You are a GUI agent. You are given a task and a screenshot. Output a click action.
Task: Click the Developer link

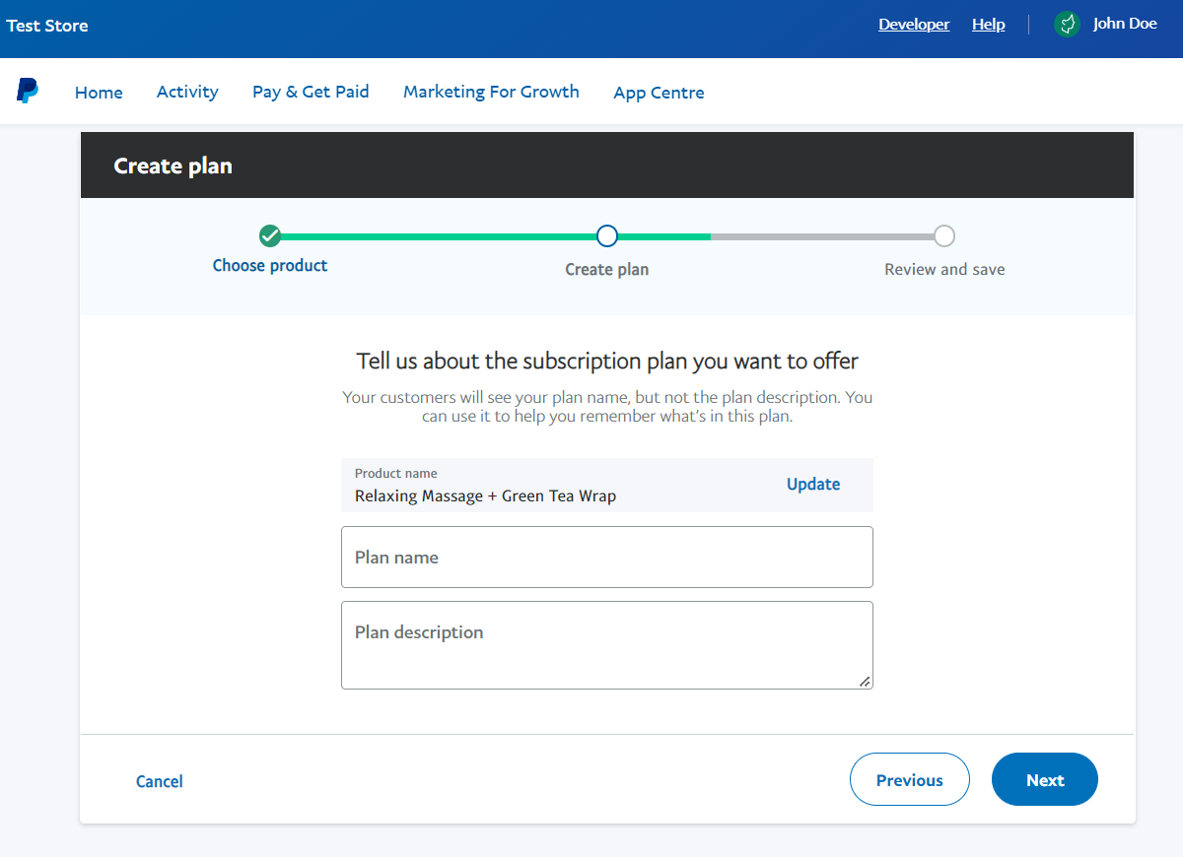(x=914, y=24)
